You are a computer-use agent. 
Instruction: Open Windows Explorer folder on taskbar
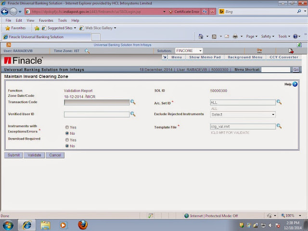45,225
